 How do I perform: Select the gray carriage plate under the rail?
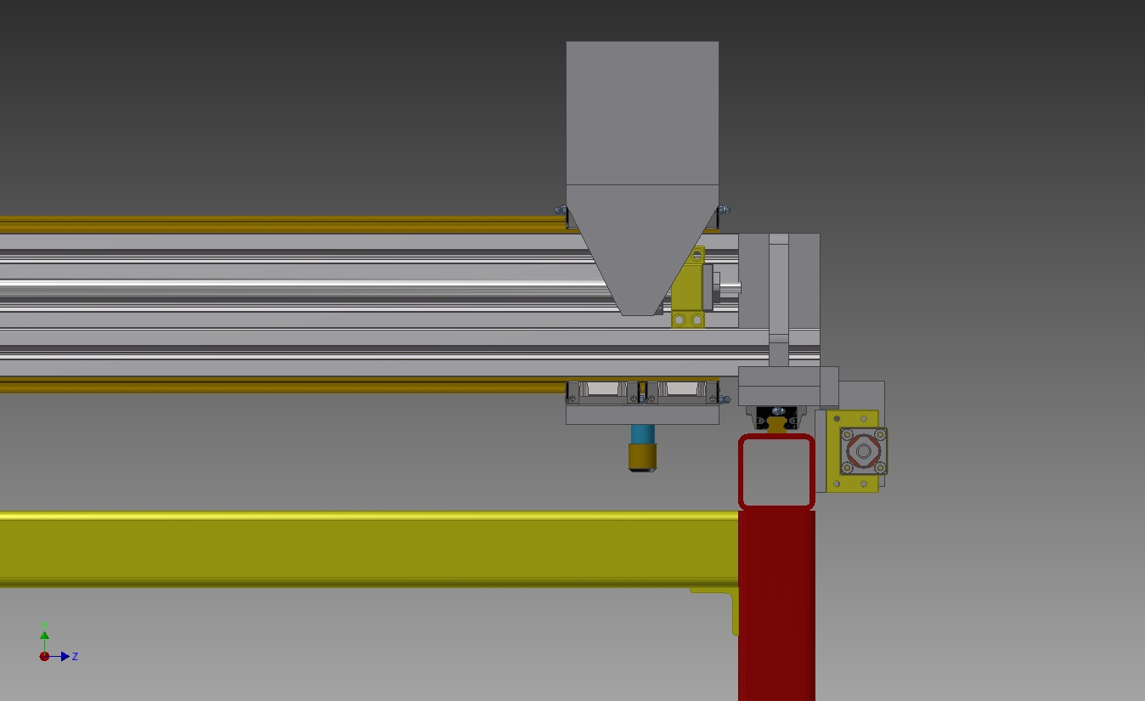[642, 416]
